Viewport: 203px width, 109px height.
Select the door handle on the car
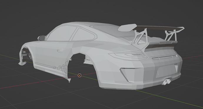tap(60, 50)
